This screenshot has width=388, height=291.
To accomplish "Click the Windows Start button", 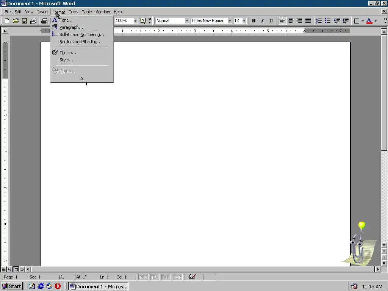I will 12,286.
